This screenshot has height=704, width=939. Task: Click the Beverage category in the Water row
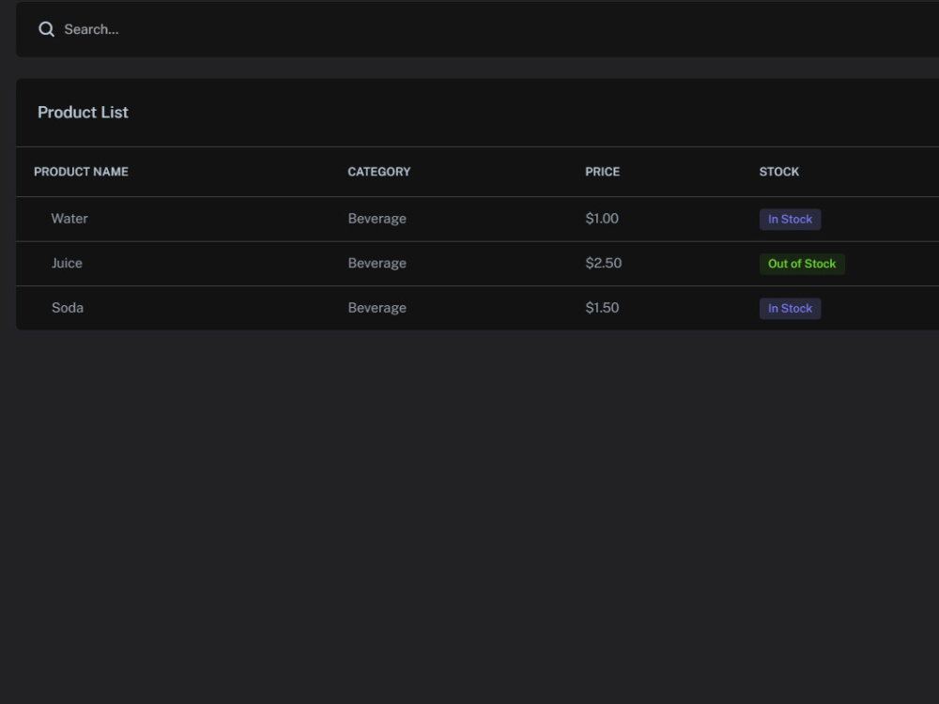(x=377, y=219)
